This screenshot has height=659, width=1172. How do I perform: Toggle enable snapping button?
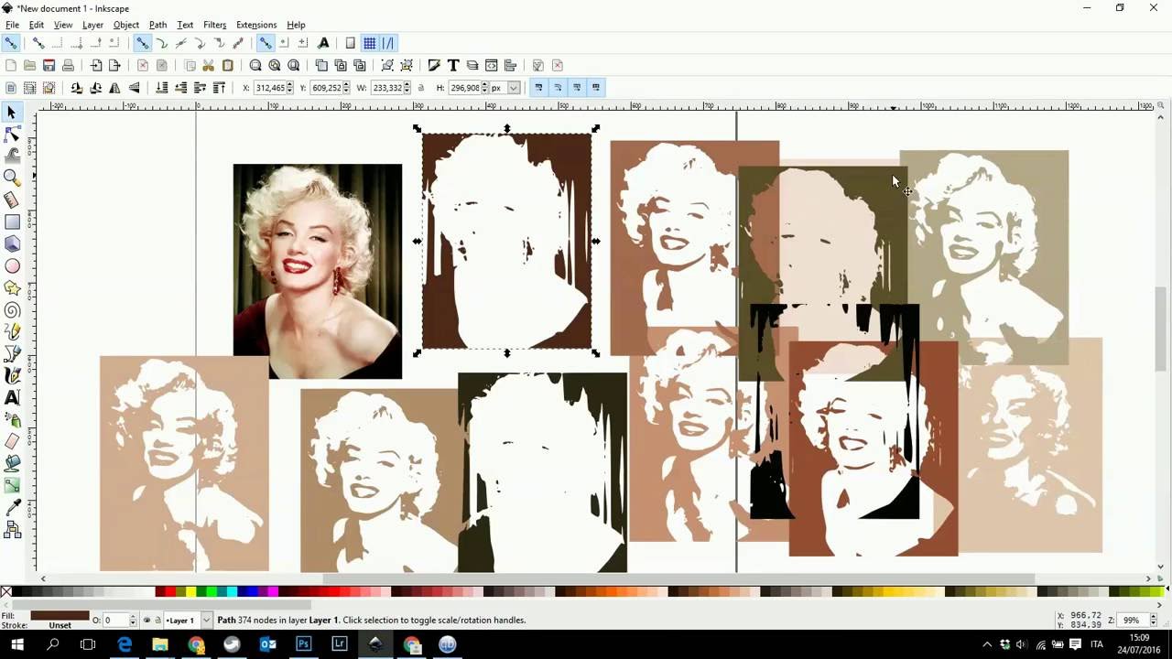click(11, 43)
